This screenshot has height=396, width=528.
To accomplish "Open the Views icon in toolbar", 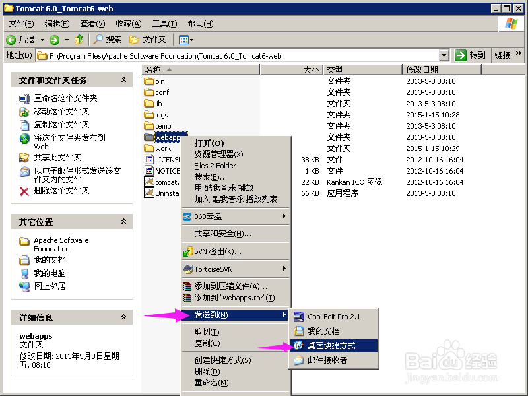I will 184,40.
